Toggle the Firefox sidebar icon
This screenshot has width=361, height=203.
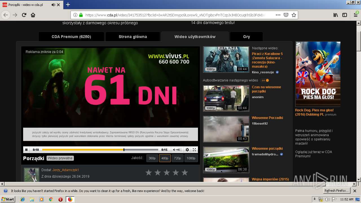click(x=345, y=15)
